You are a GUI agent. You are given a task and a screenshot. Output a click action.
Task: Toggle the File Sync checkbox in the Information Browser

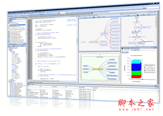(x=20, y=46)
